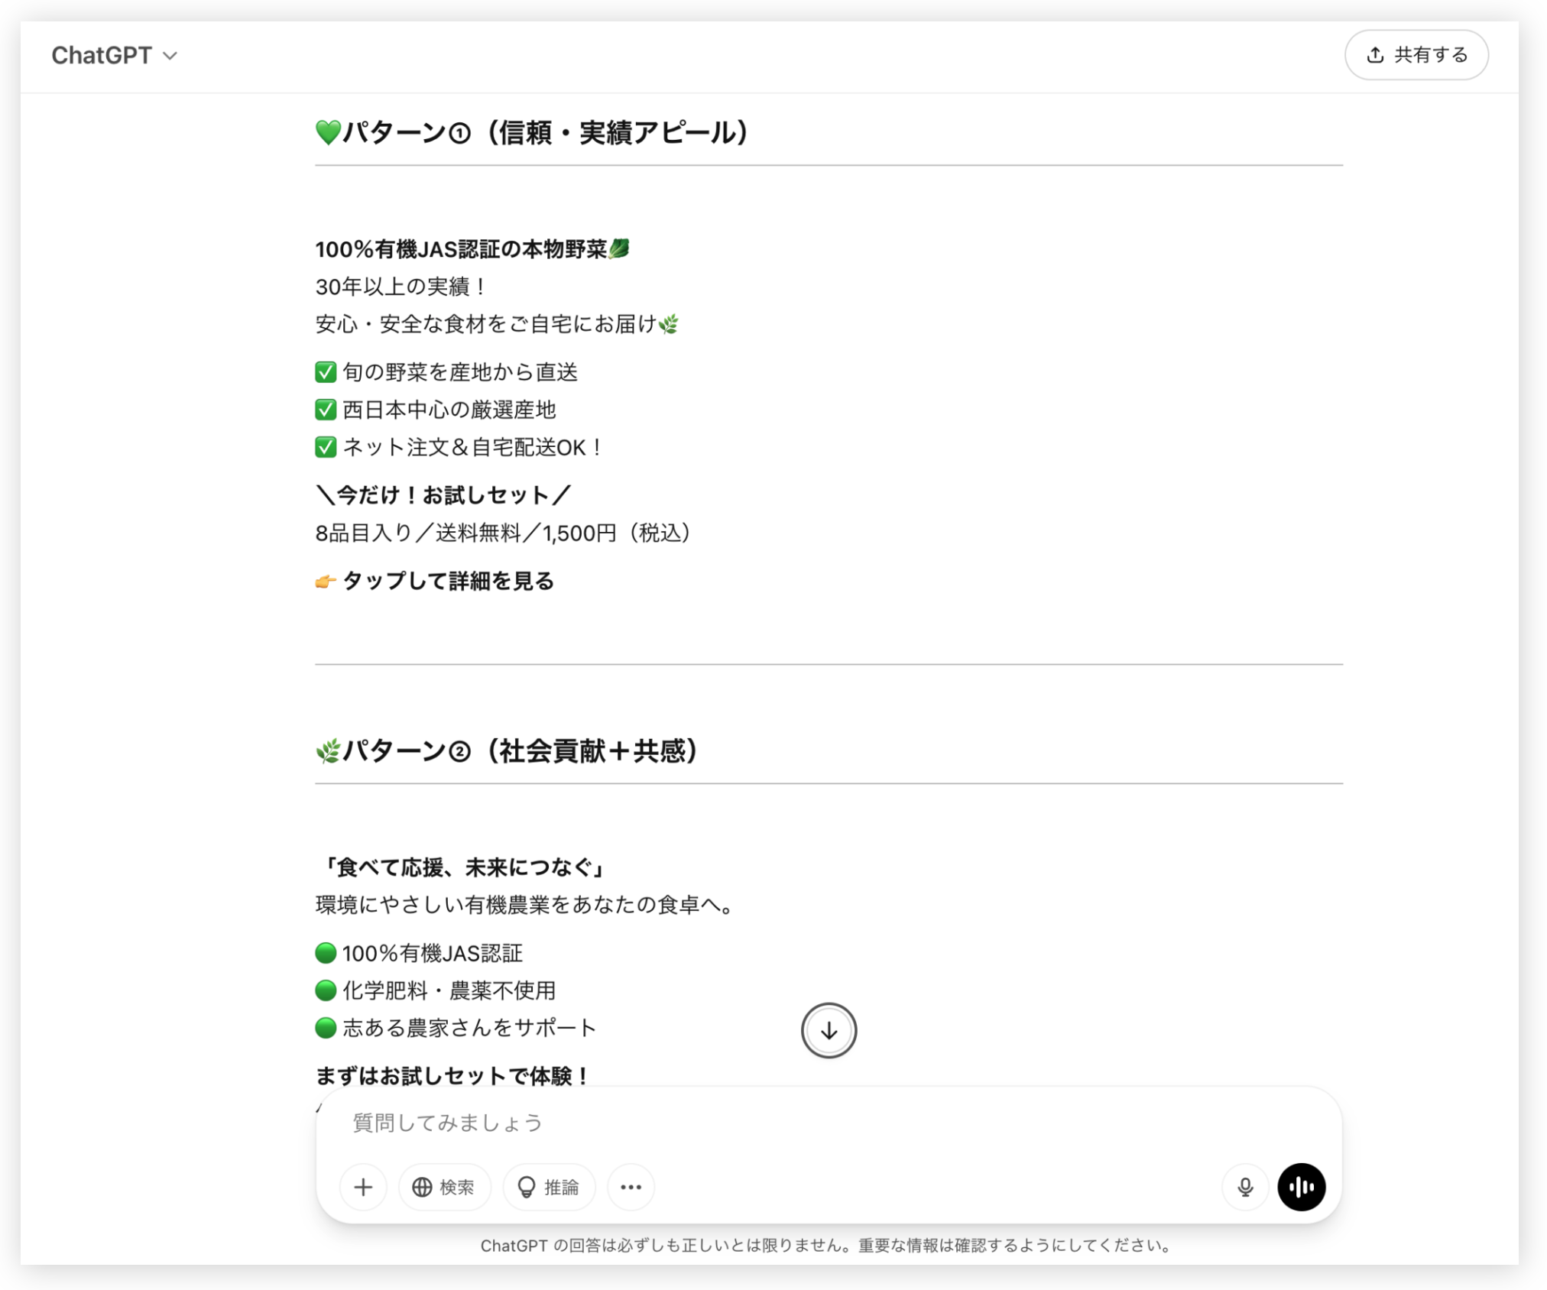
Task: Expand the three-dots more tools menu
Action: (631, 1187)
